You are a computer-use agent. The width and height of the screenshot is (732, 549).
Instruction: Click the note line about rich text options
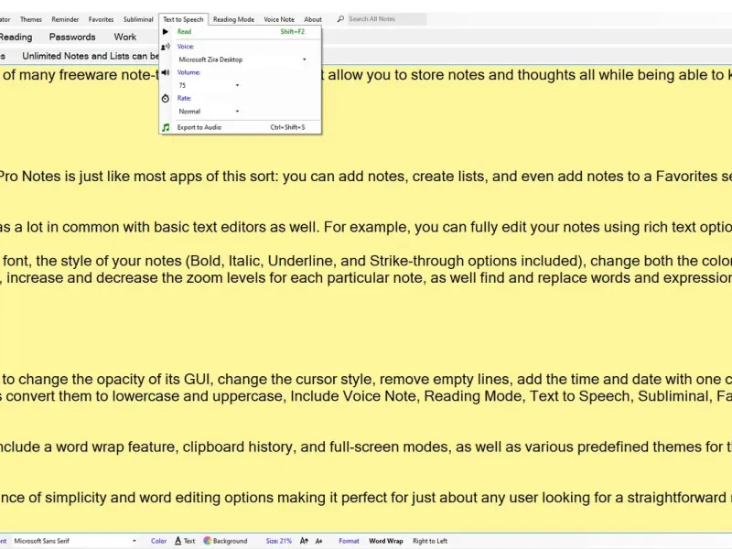click(366, 227)
